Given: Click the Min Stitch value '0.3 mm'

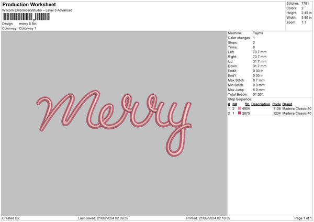Looking at the screenshot, I should click(x=259, y=85).
